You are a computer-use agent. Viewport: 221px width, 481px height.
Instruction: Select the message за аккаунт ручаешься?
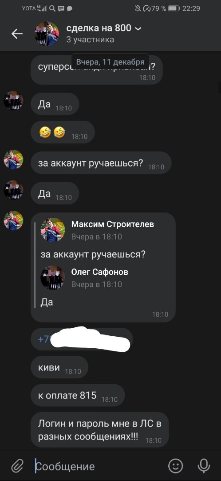[x=101, y=163]
